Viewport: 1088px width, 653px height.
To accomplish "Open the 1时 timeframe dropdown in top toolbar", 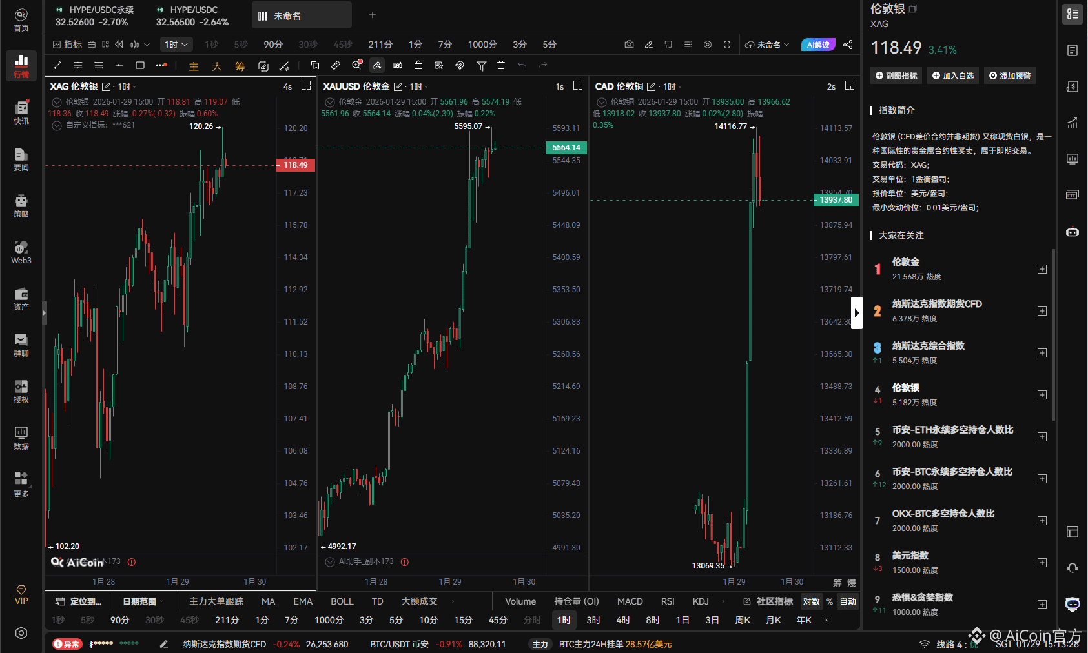I will tap(176, 45).
